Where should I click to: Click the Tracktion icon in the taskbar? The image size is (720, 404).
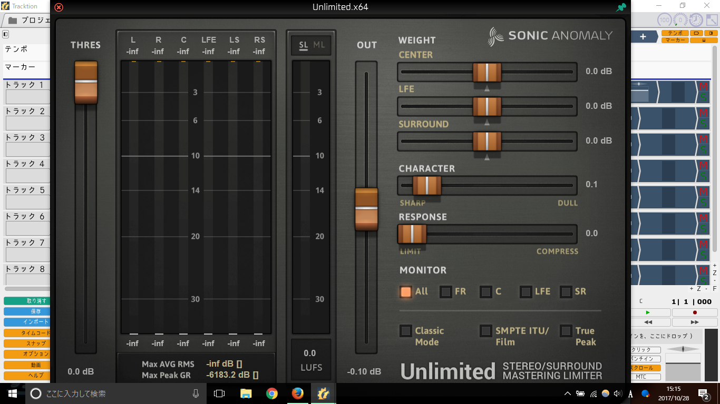(323, 393)
